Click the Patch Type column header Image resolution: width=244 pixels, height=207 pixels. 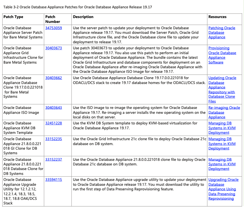point(13,17)
